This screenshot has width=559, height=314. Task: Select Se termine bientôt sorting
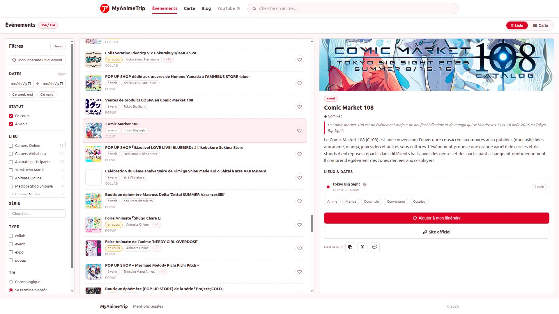coord(11,290)
